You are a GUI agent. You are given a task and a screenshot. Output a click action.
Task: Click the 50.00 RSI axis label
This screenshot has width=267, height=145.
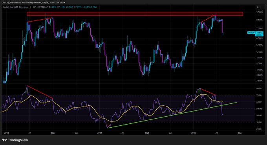259,109
